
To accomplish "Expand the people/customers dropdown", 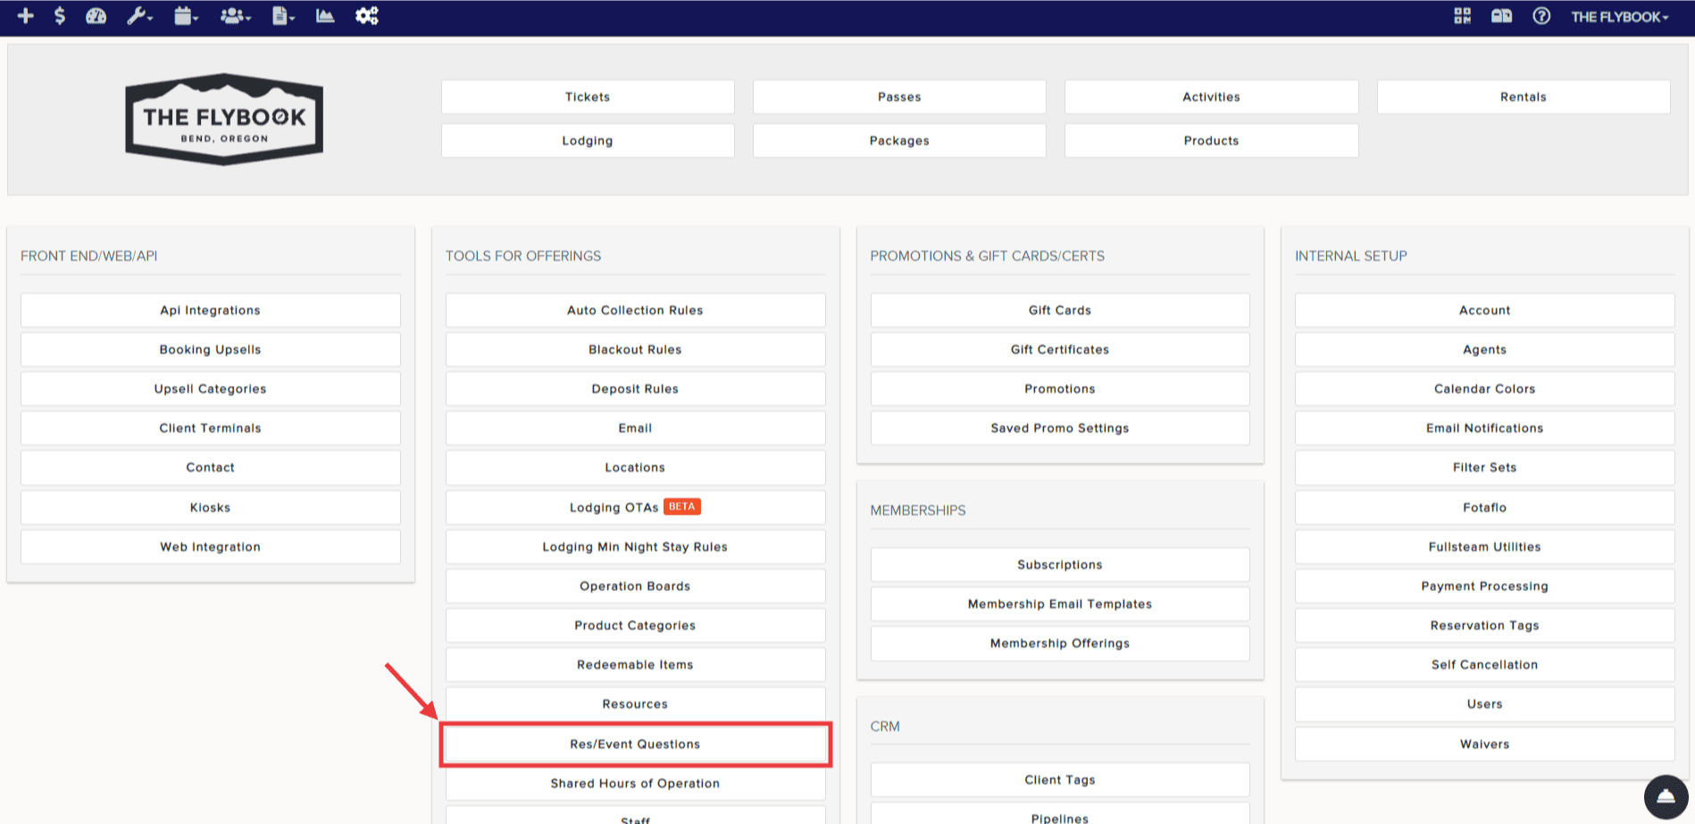I will pos(236,16).
